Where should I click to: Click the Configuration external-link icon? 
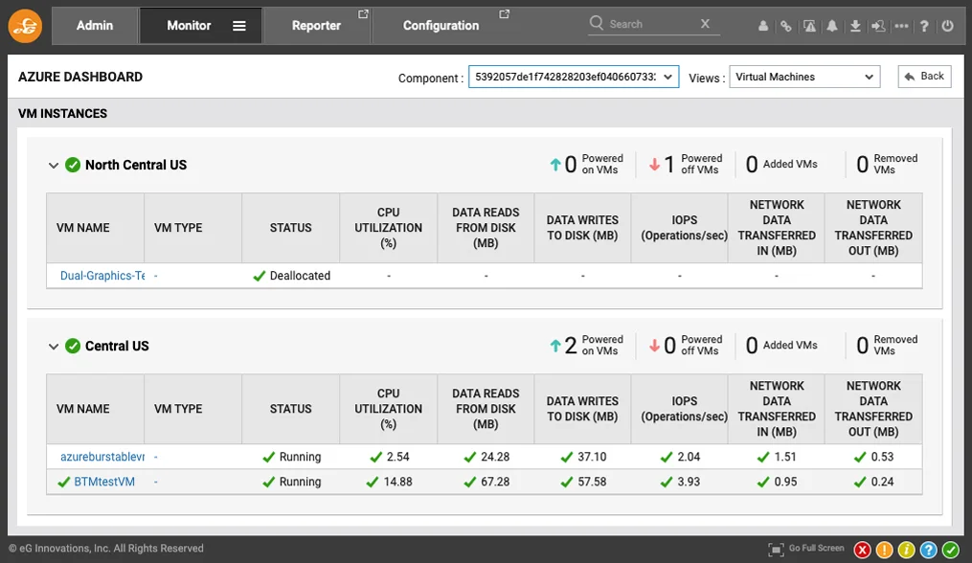(505, 13)
